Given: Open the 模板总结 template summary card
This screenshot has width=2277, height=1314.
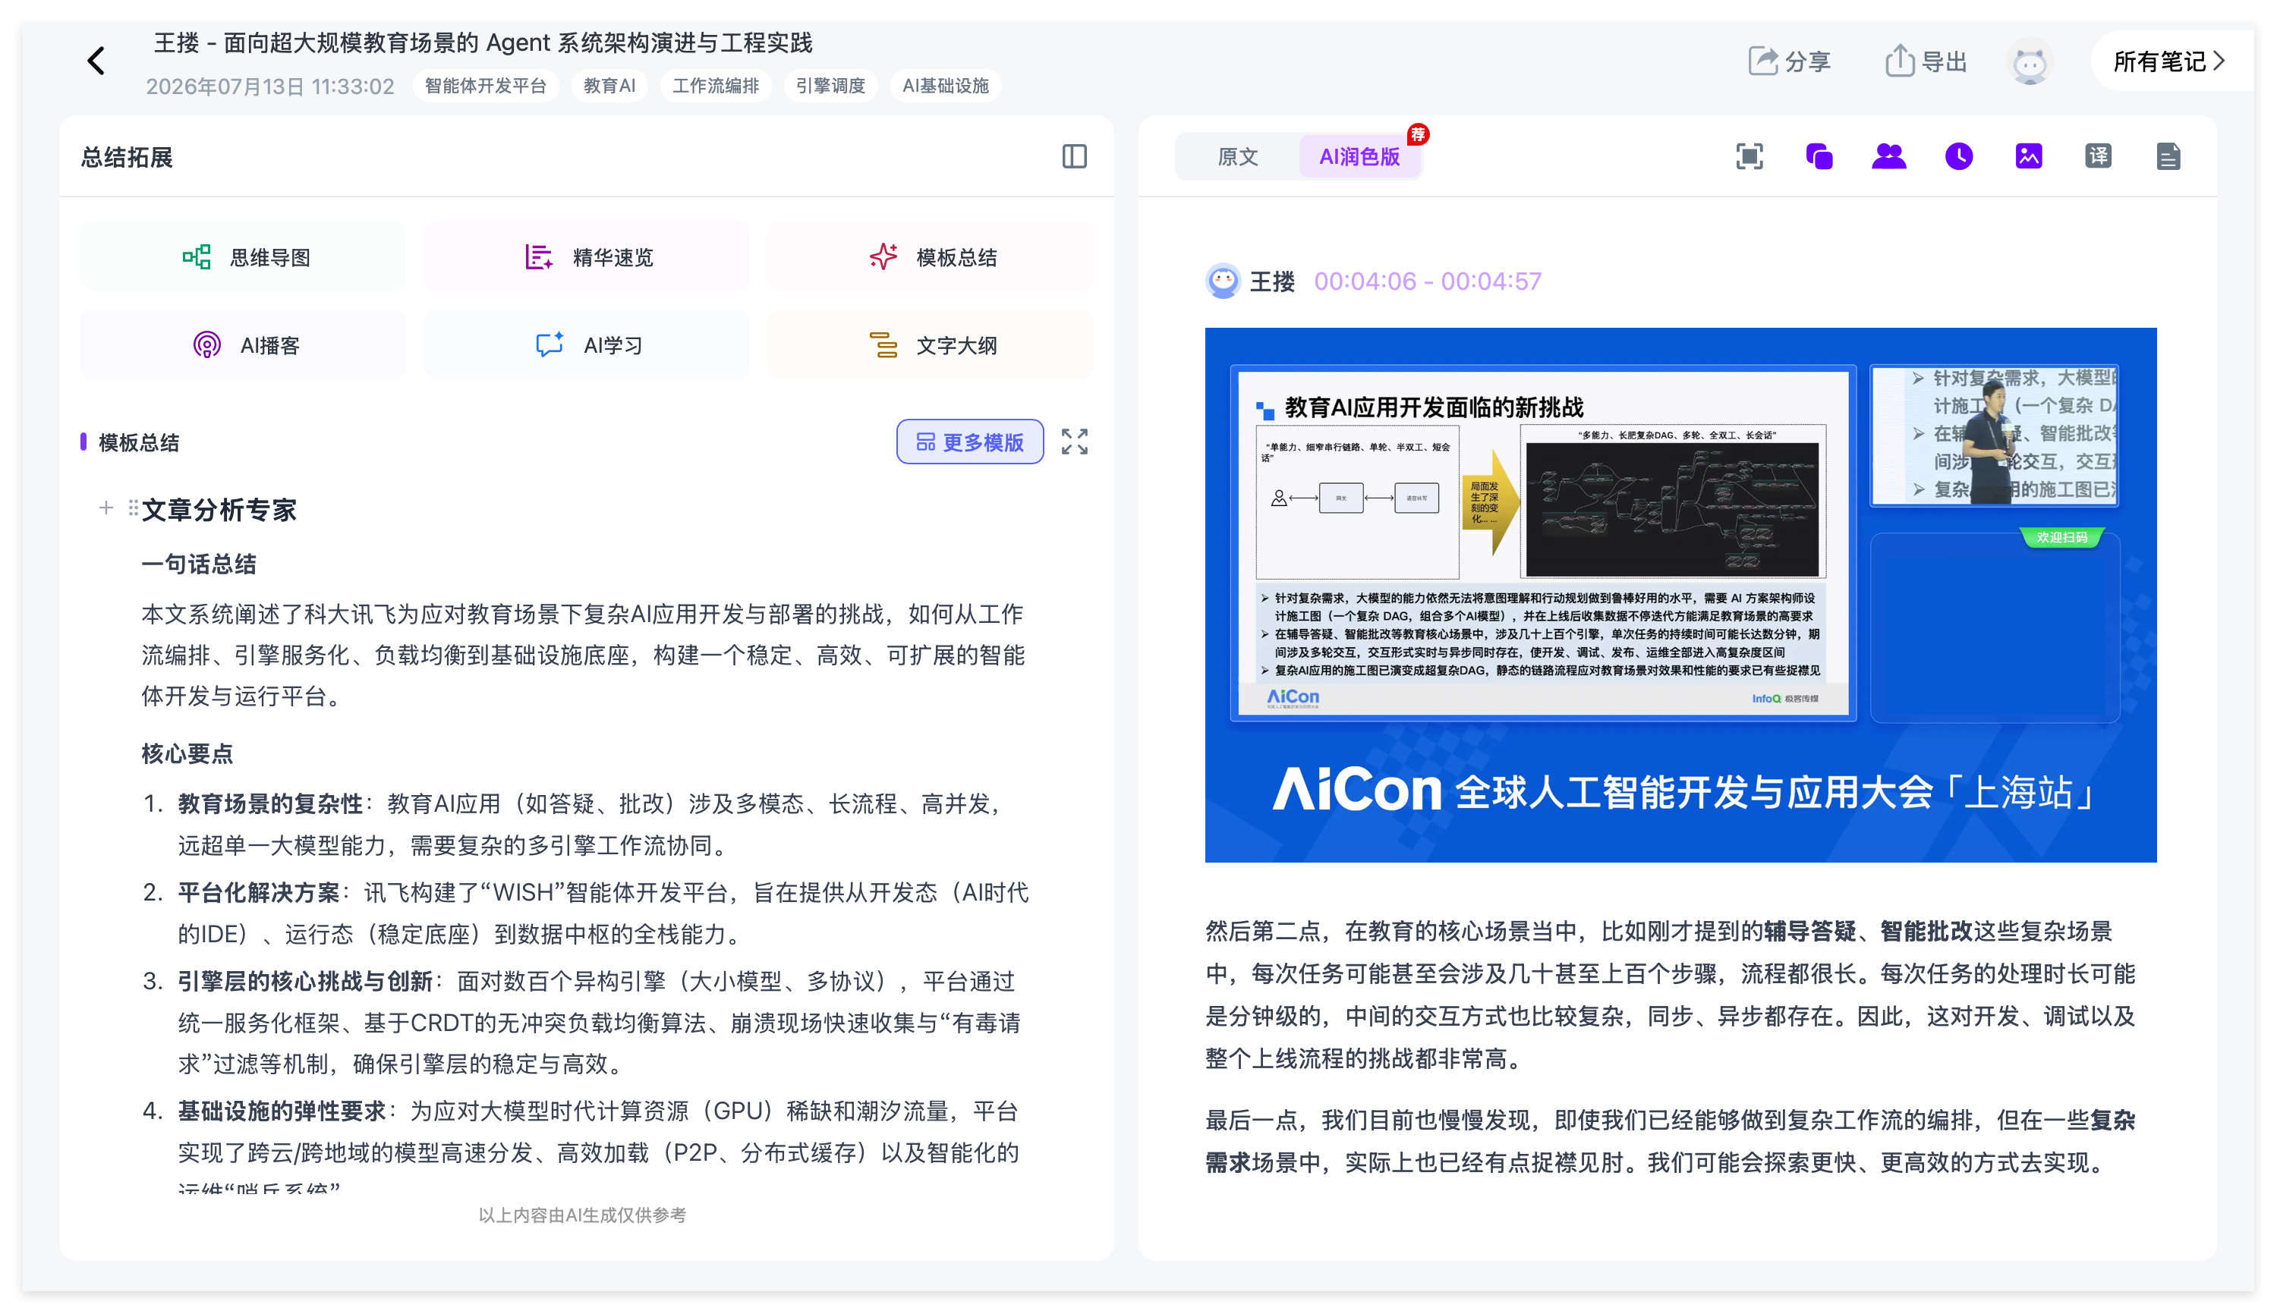Looking at the screenshot, I should [x=930, y=257].
